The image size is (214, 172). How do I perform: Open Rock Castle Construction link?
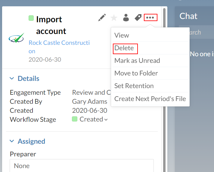pyautogui.click(x=59, y=43)
